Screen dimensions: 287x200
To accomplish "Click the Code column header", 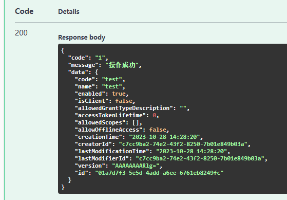I will pyautogui.click(x=24, y=11).
